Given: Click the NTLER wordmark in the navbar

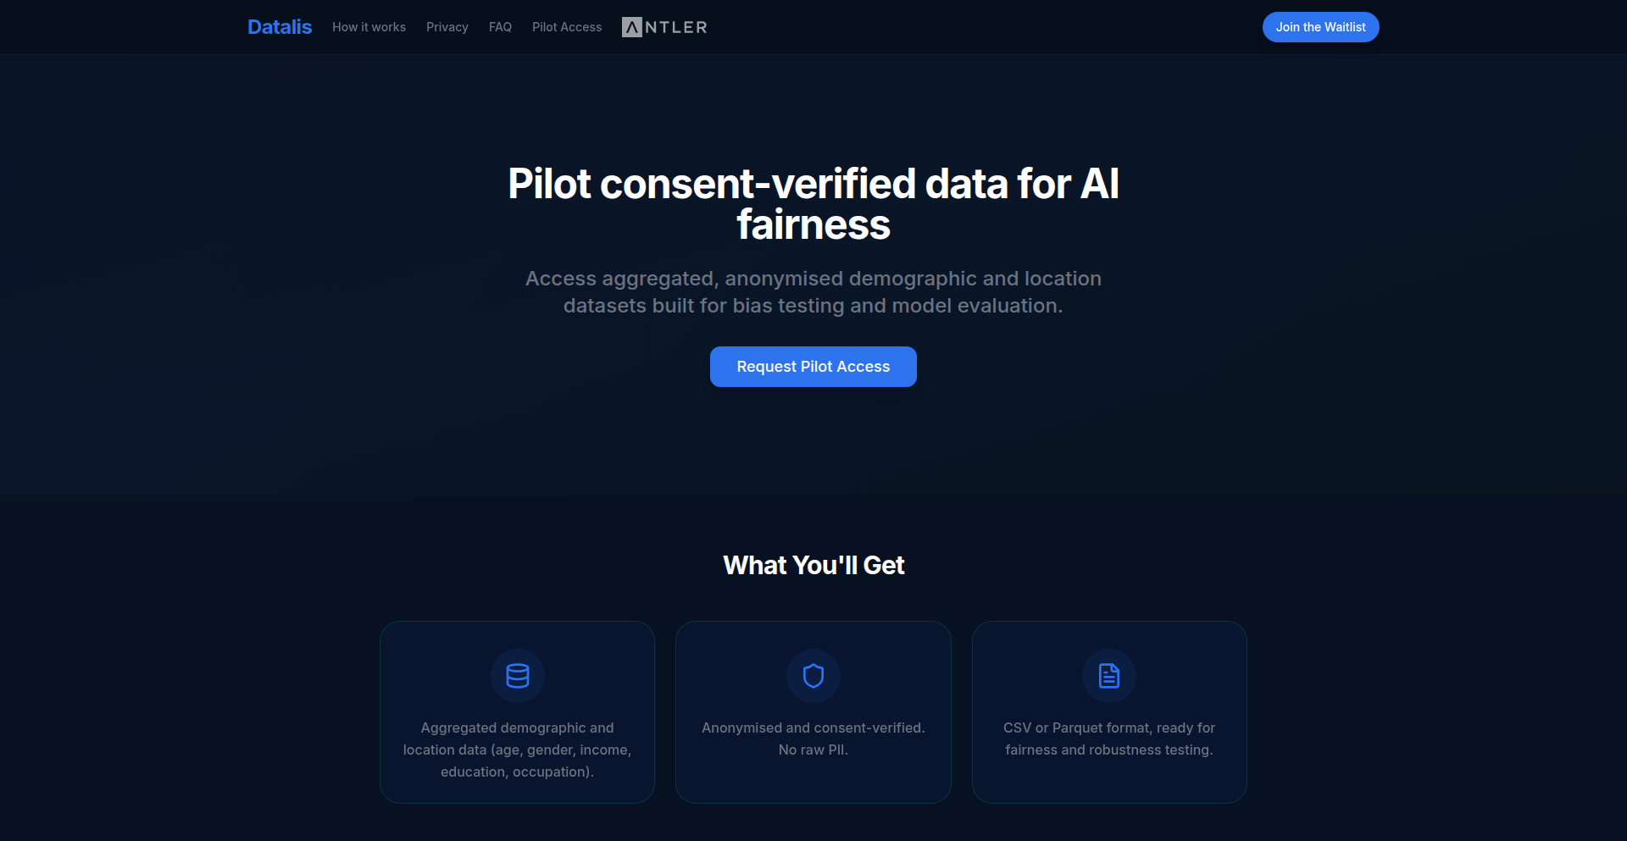Looking at the screenshot, I should point(676,27).
